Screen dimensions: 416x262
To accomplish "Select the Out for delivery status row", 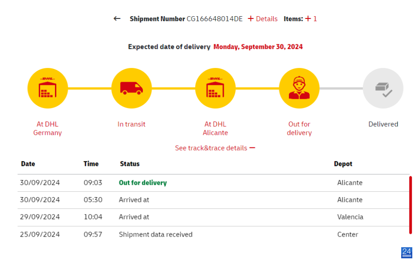I will [214, 183].
